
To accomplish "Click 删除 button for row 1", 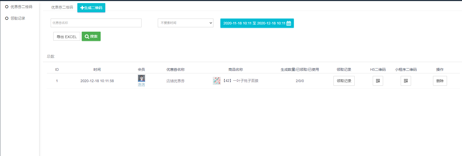I will pyautogui.click(x=440, y=81).
